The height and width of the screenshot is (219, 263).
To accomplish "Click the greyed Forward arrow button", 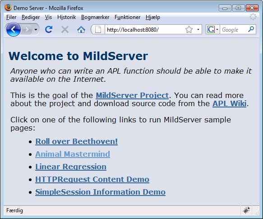I will 27,29.
